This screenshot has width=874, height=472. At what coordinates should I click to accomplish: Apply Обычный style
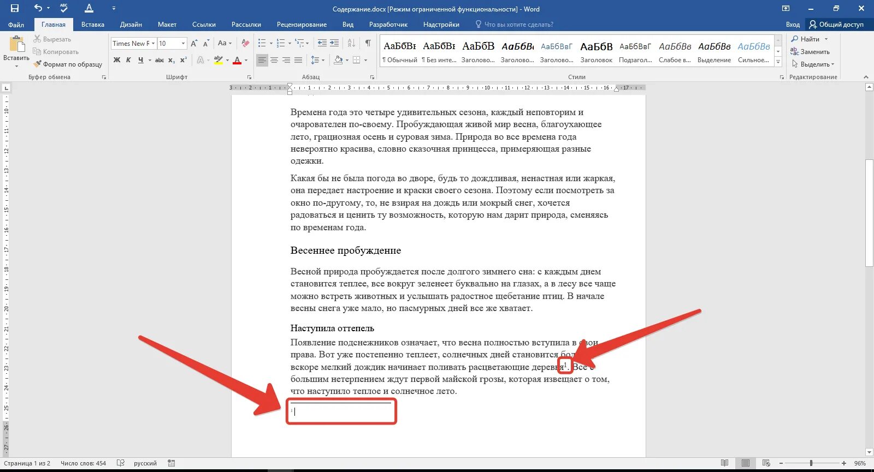[x=400, y=52]
